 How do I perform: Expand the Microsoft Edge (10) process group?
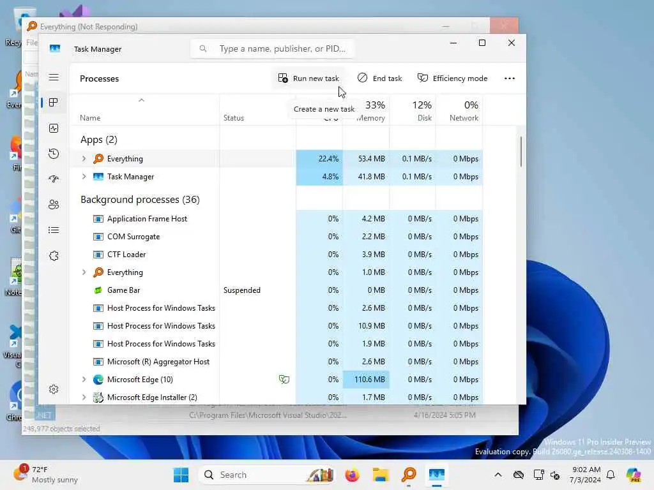click(84, 380)
